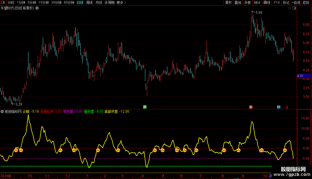
Task: Select the 60分钟 period tab
Action: [69, 3]
